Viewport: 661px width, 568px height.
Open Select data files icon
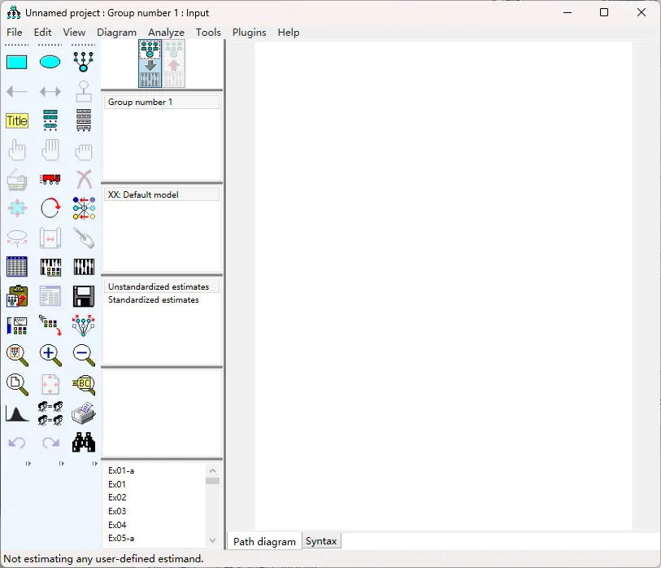coord(17,267)
